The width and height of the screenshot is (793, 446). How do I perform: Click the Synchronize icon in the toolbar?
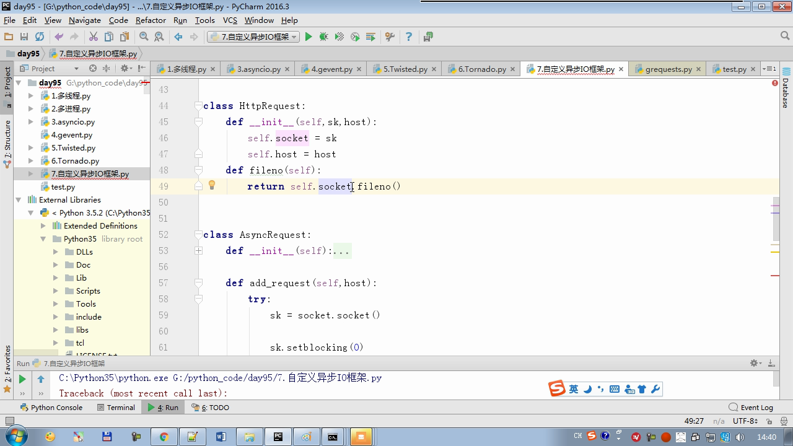[x=40, y=37]
